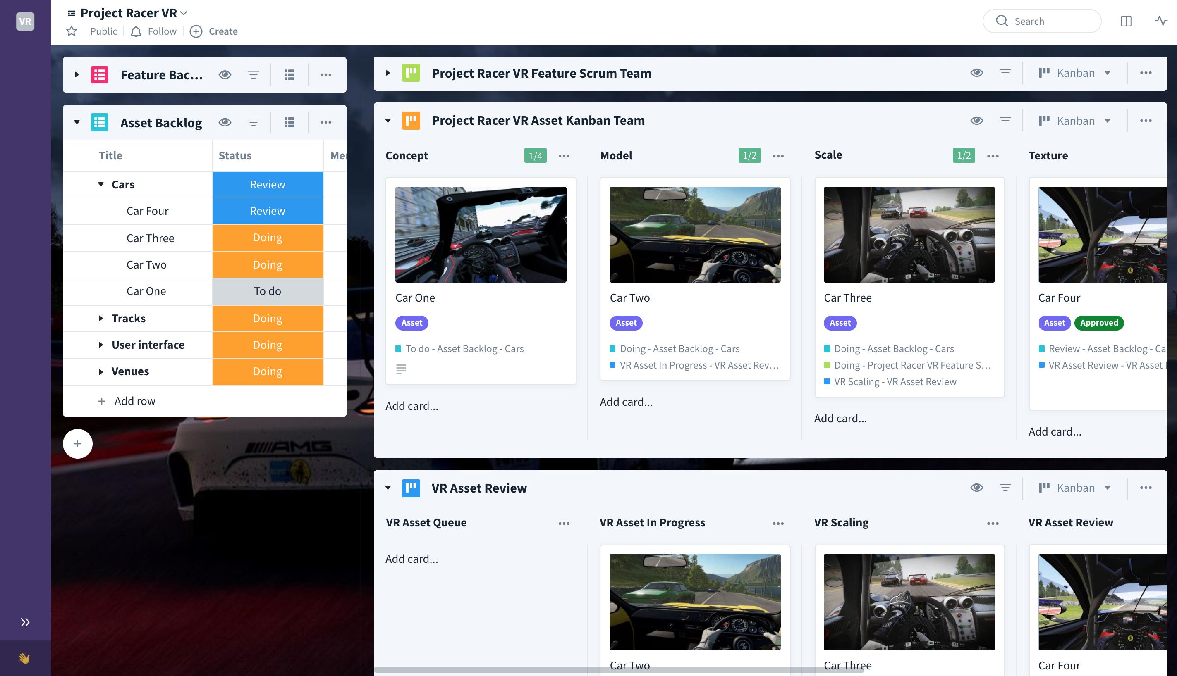Open filter icon on Asset Backlog

[x=253, y=122]
